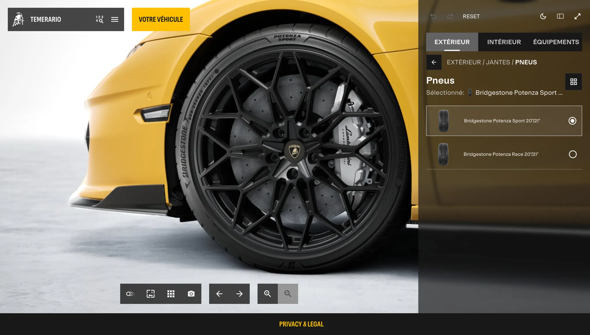Toggle night mode moon icon
This screenshot has height=335, width=590.
(x=543, y=16)
